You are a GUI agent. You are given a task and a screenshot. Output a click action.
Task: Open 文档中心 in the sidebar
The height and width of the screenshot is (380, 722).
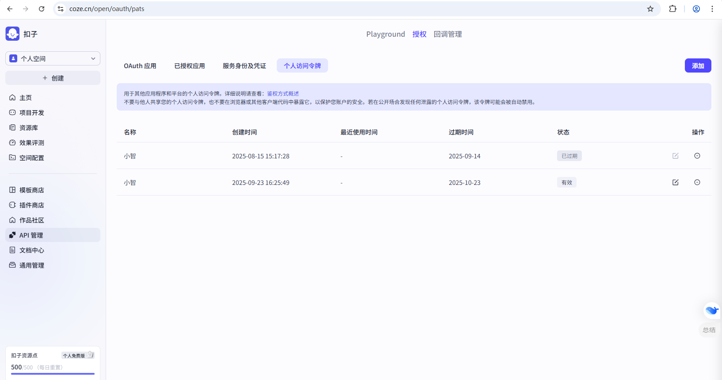coord(53,250)
